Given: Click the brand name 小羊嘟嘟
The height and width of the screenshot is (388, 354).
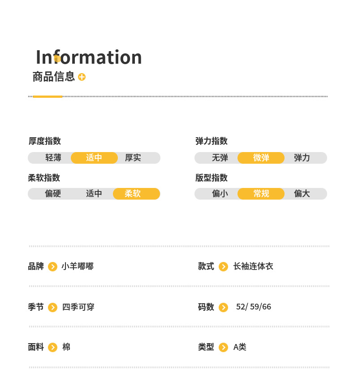Looking at the screenshot, I should pyautogui.click(x=78, y=266).
